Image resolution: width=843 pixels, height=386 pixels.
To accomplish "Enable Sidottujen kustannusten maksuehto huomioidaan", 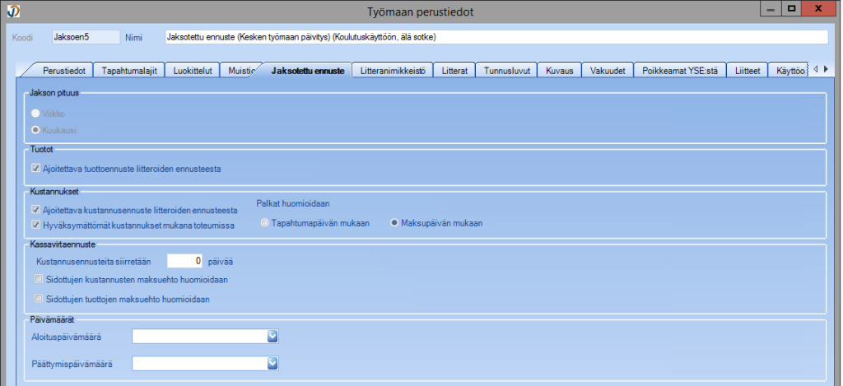I will point(39,279).
